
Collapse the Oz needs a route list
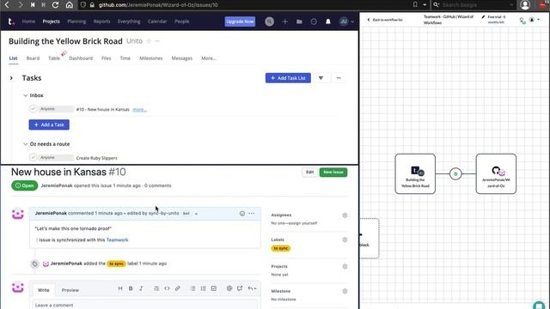[25, 144]
